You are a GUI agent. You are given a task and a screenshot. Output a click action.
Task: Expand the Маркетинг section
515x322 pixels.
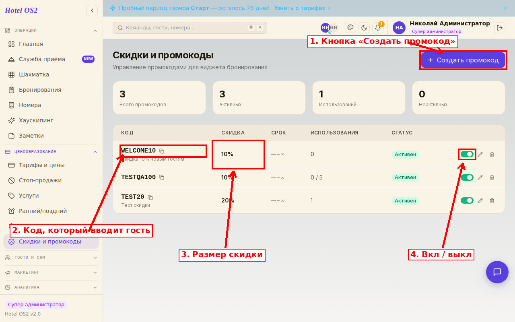(51, 272)
